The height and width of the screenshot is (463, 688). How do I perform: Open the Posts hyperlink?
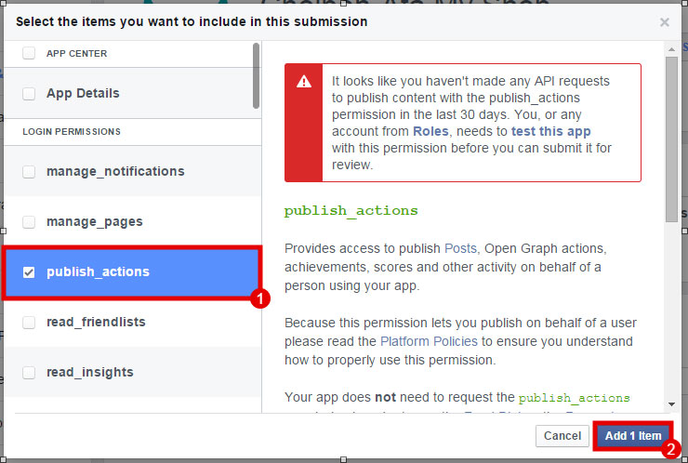click(x=460, y=248)
